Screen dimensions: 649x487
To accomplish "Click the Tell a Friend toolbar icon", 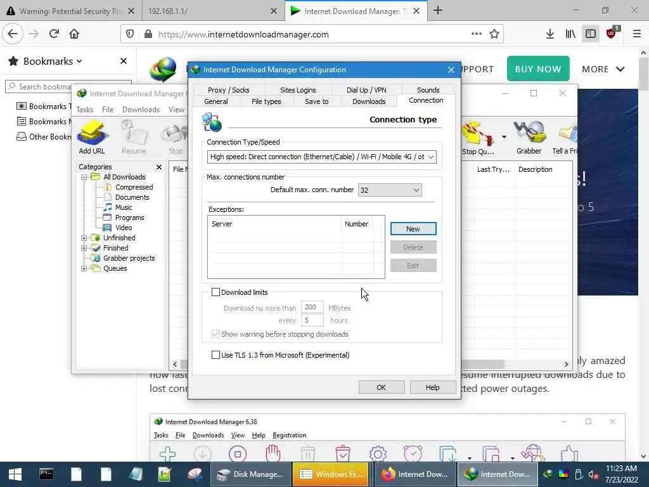I will 565,138.
